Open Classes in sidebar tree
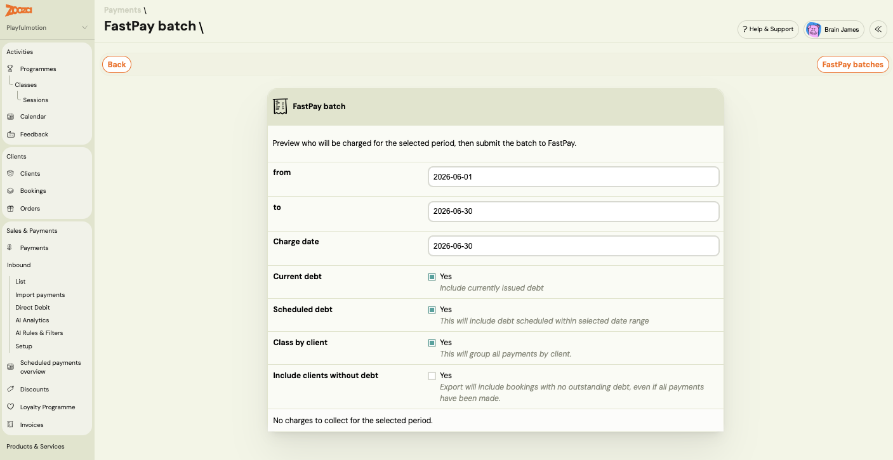The height and width of the screenshot is (460, 893). tap(26, 84)
